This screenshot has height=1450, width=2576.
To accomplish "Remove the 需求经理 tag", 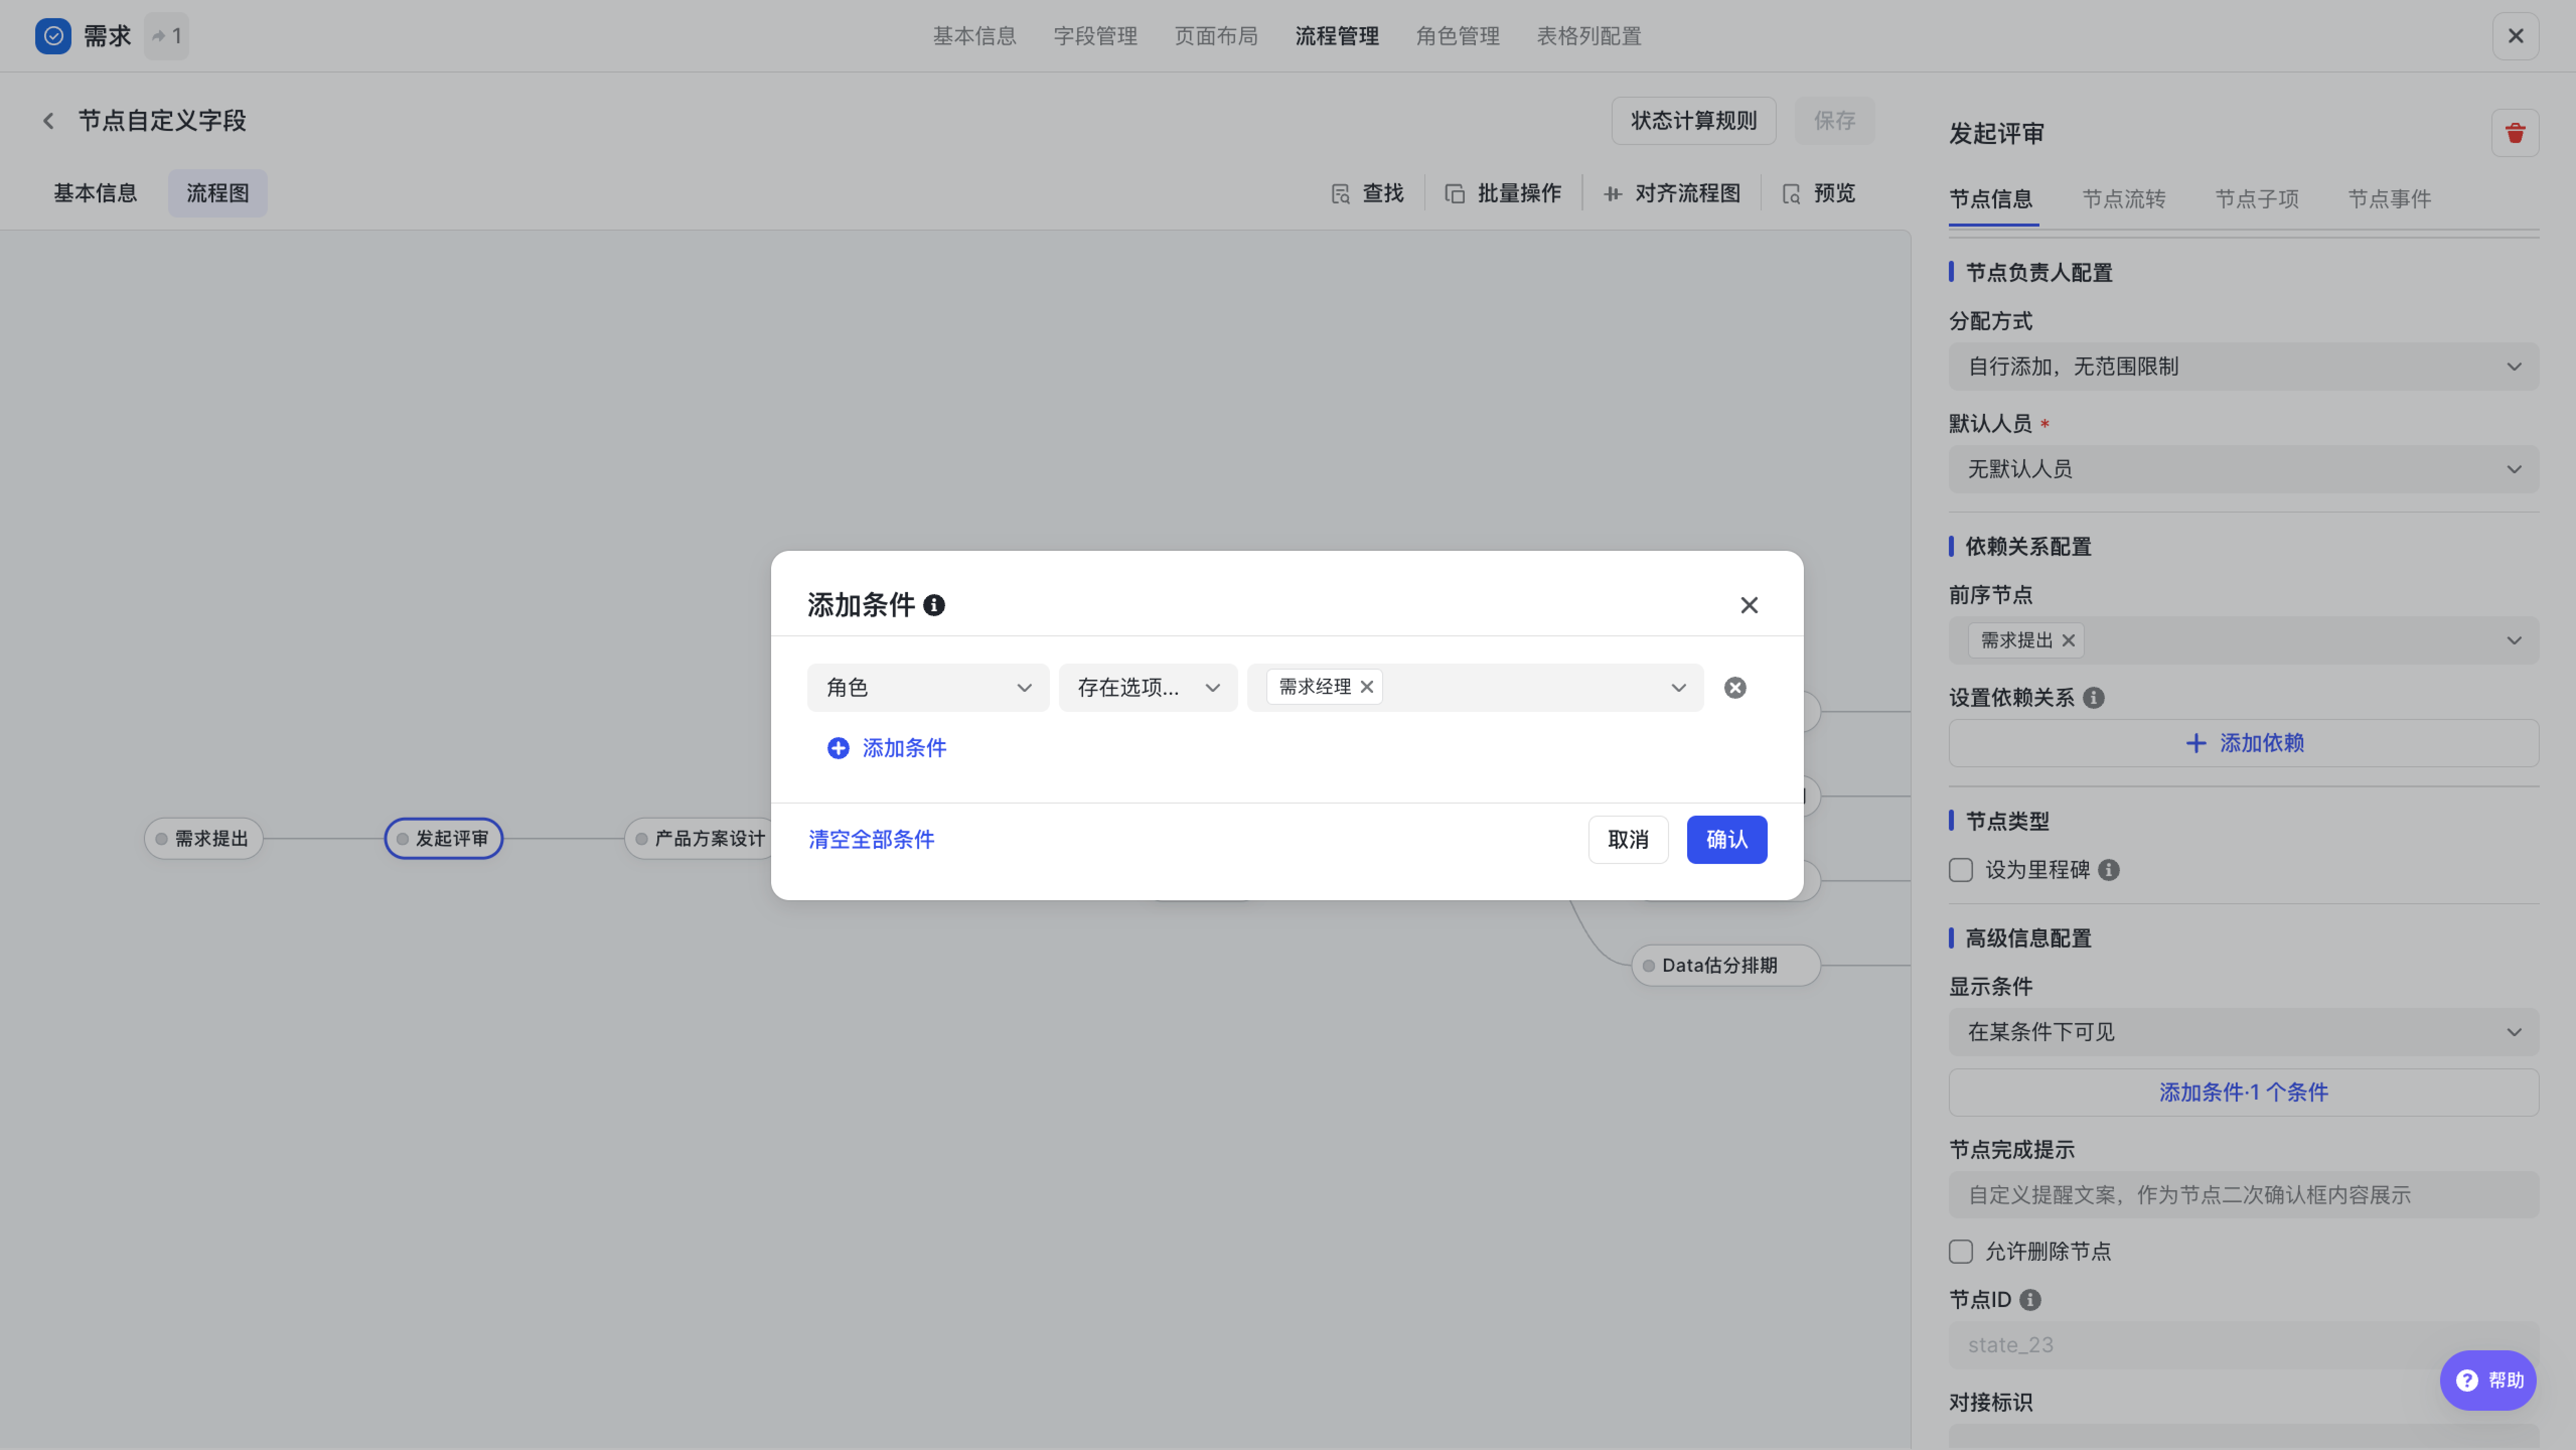I will 1367,686.
